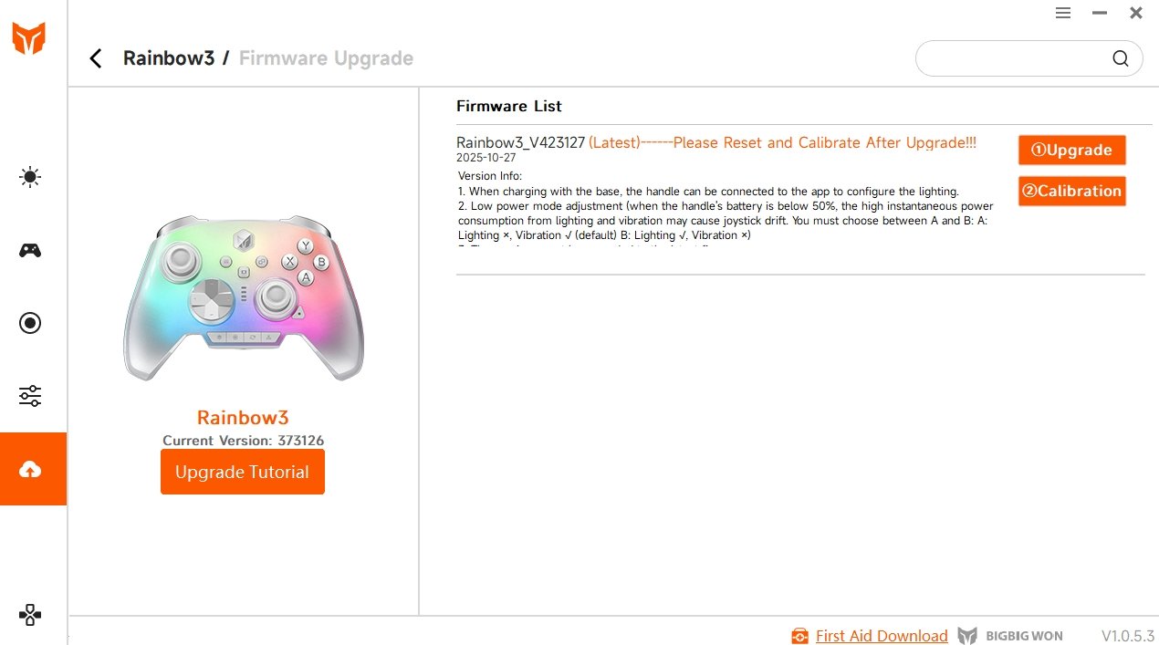Click the Rainbow3 controller image
Viewport: 1159px width, 645px height.
pos(243,297)
